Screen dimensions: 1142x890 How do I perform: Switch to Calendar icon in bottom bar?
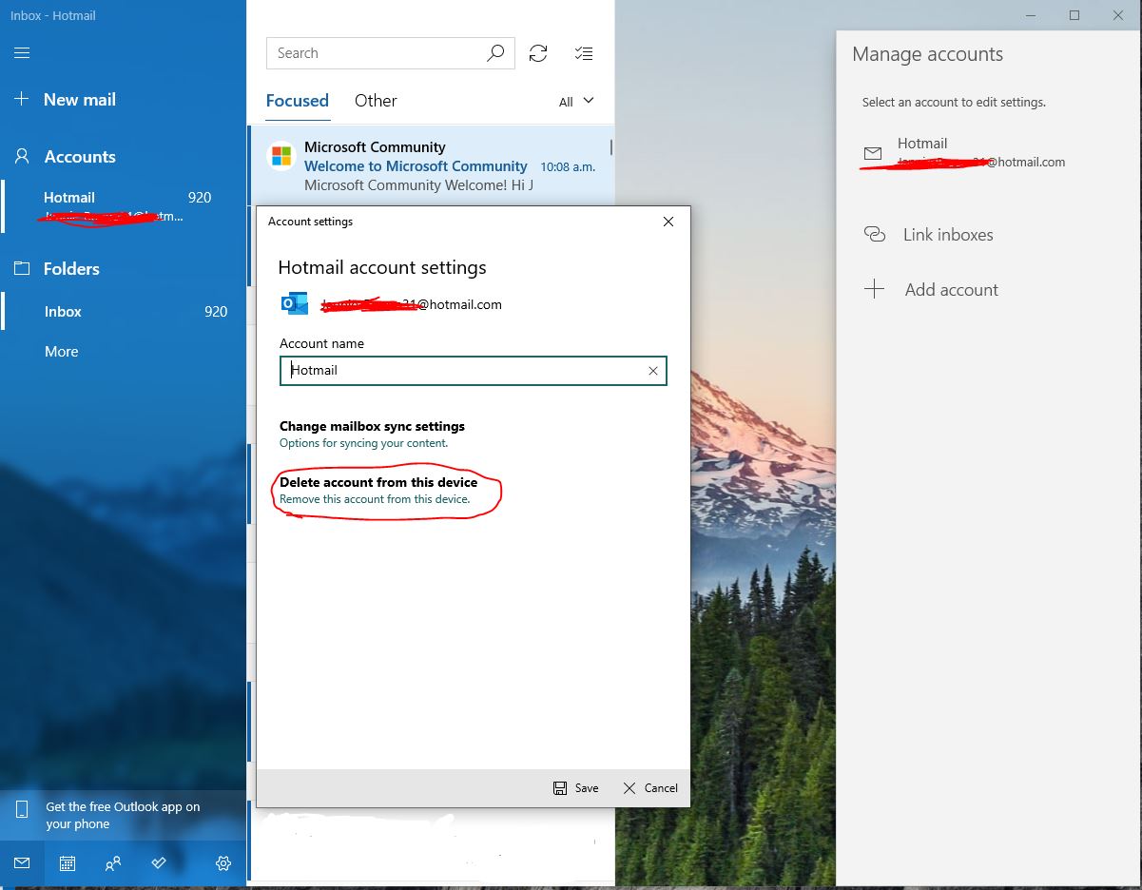coord(68,863)
